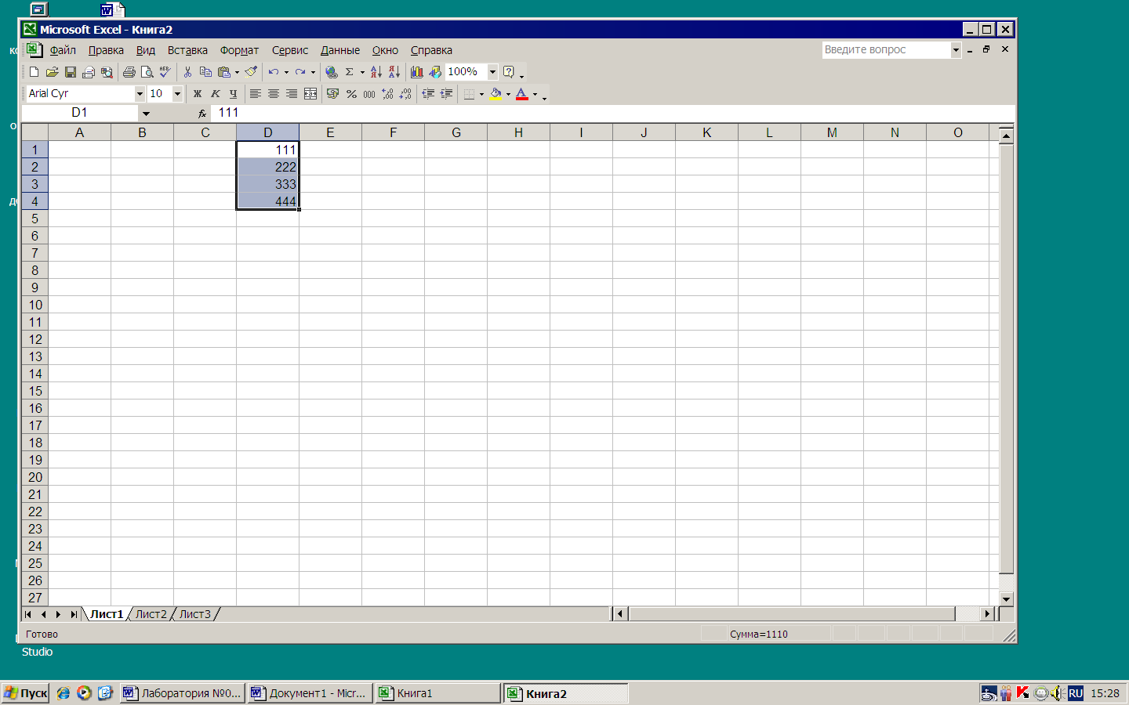This screenshot has height=705, width=1129.
Task: Apply thousands separator 000 icon
Action: (x=369, y=94)
